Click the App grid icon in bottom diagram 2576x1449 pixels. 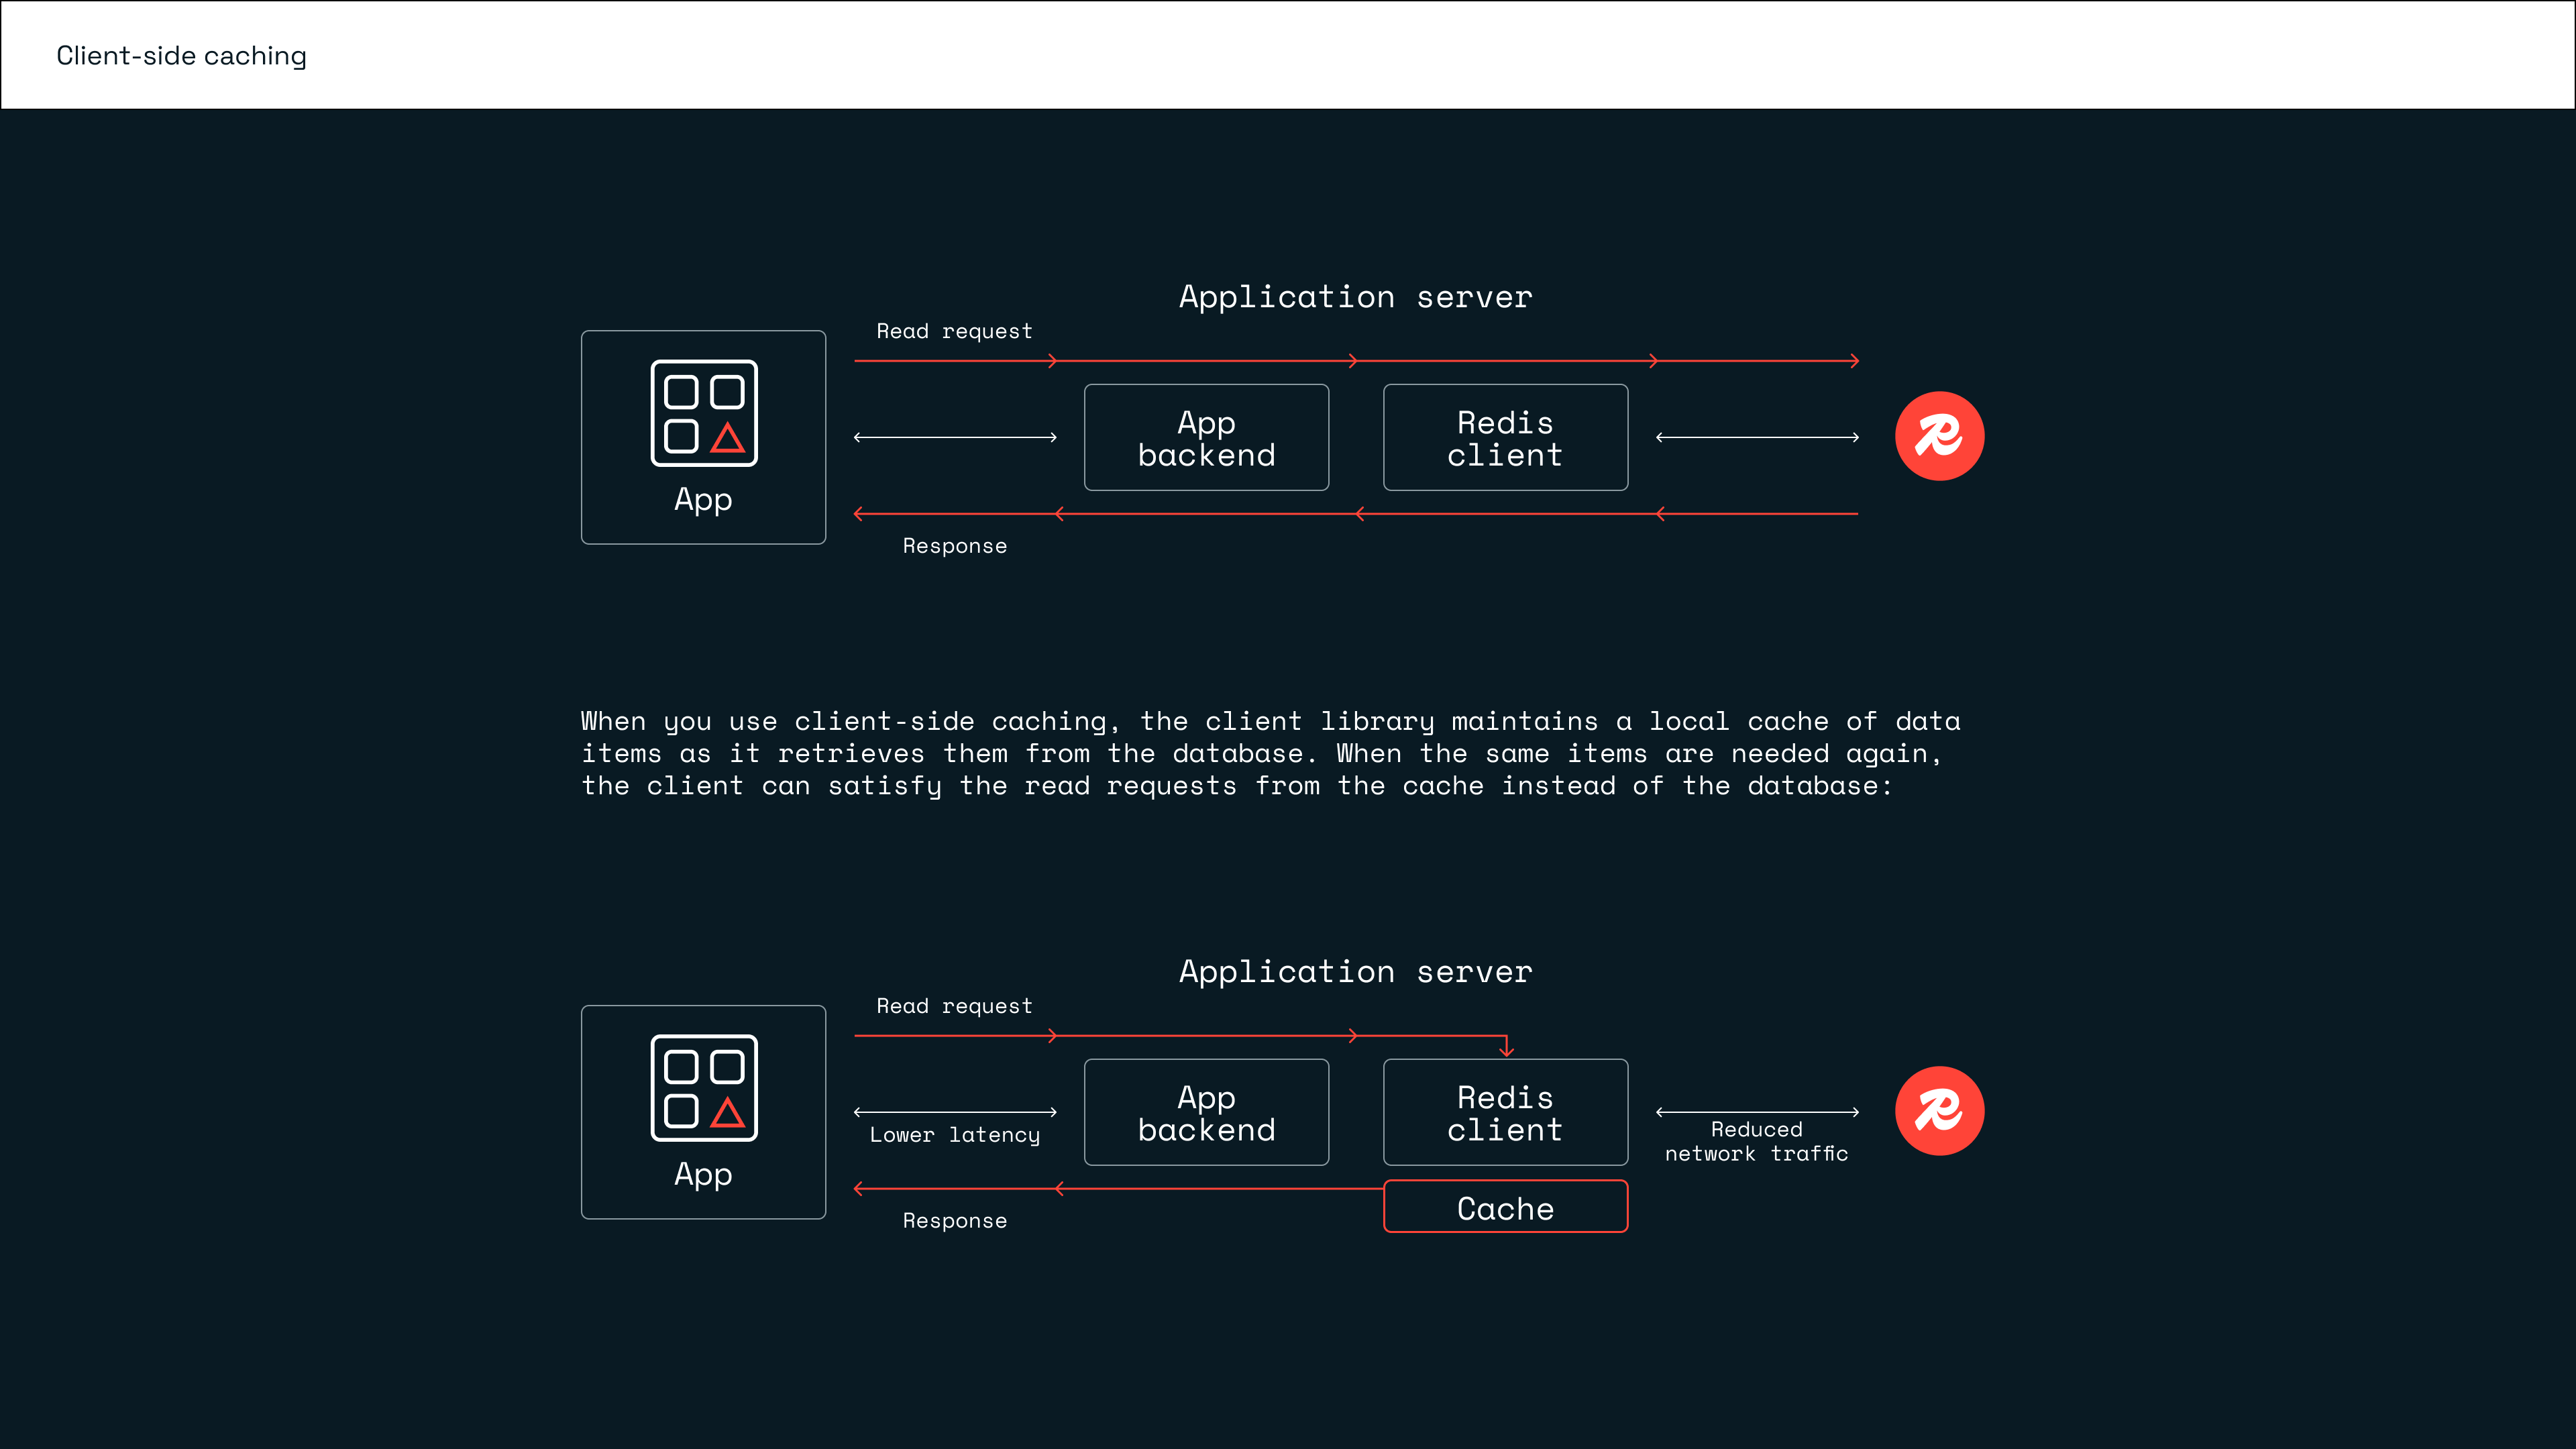704,1088
